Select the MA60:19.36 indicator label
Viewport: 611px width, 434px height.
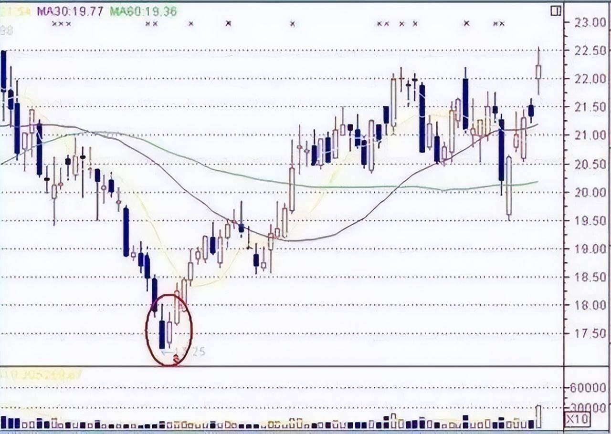[x=143, y=11]
